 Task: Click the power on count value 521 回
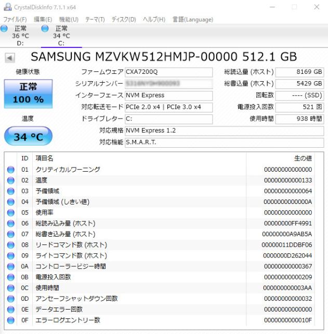click(299, 107)
